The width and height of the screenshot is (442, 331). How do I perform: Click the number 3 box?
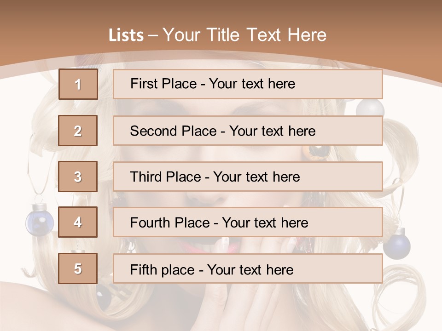[78, 177]
